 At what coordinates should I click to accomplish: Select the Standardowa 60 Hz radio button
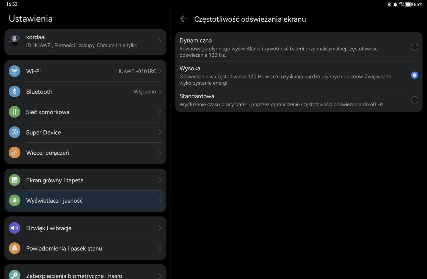[x=414, y=100]
